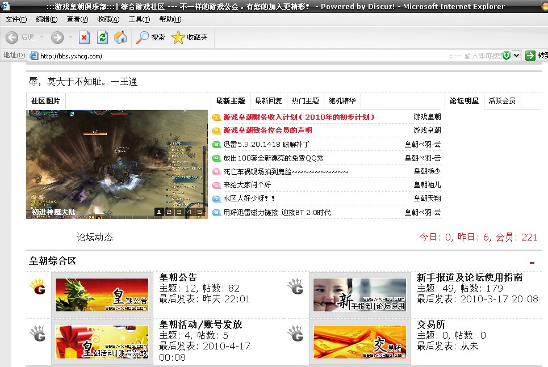Screen dimensions: 548x367
Task: Click rank 3 badge beside 迅雷5.9.20.1418
Action: (216, 145)
